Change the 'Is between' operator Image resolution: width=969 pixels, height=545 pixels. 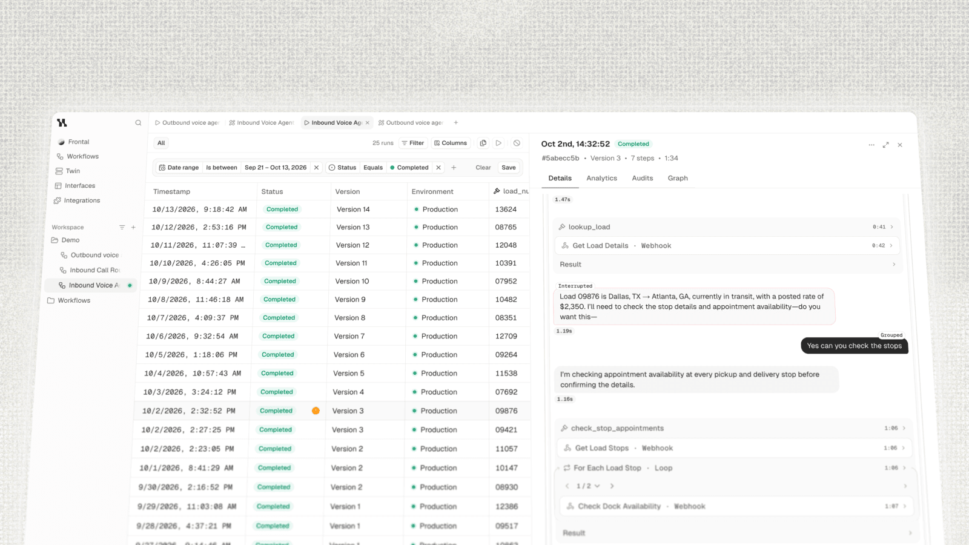(222, 168)
